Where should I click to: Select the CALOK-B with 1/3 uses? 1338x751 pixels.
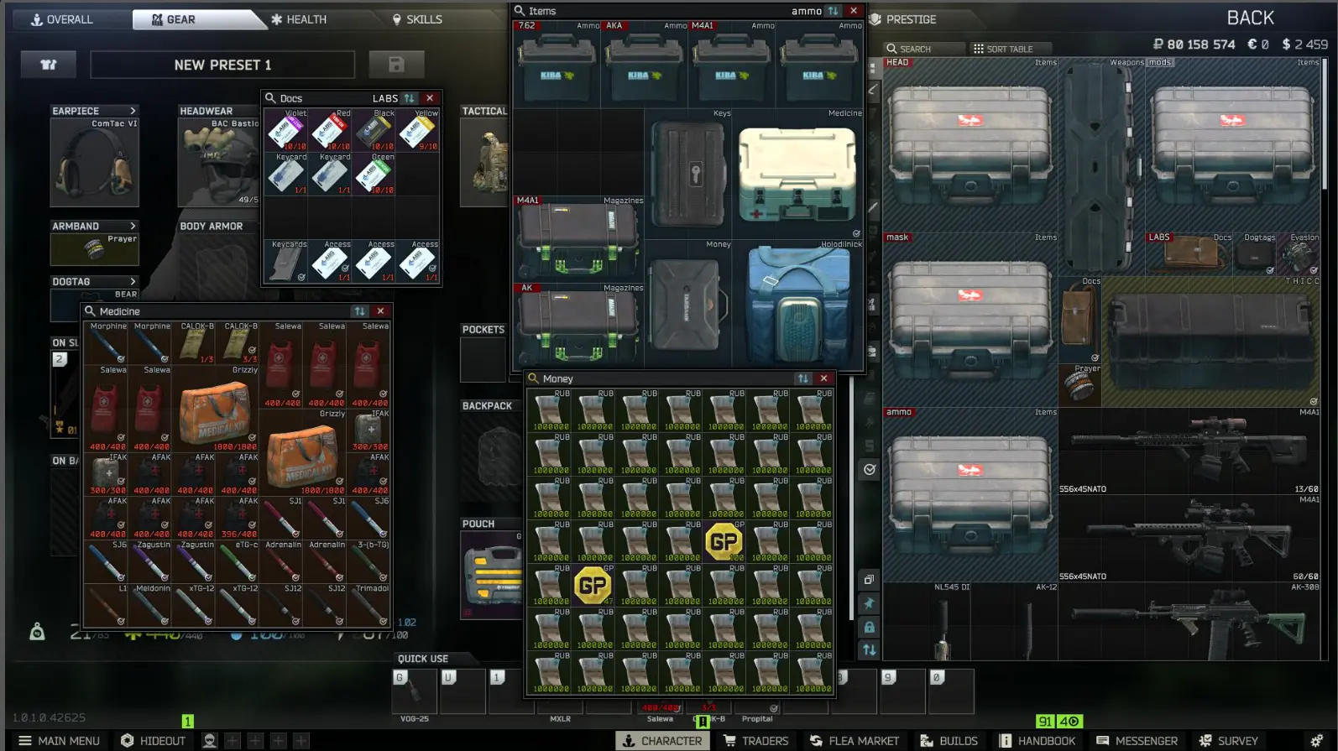pos(193,342)
